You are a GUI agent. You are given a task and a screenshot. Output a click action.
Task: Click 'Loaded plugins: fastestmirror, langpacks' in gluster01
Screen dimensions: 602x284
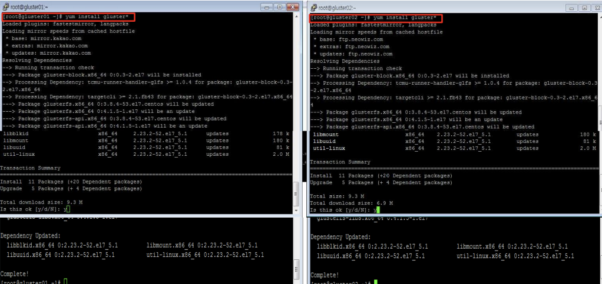click(x=65, y=24)
